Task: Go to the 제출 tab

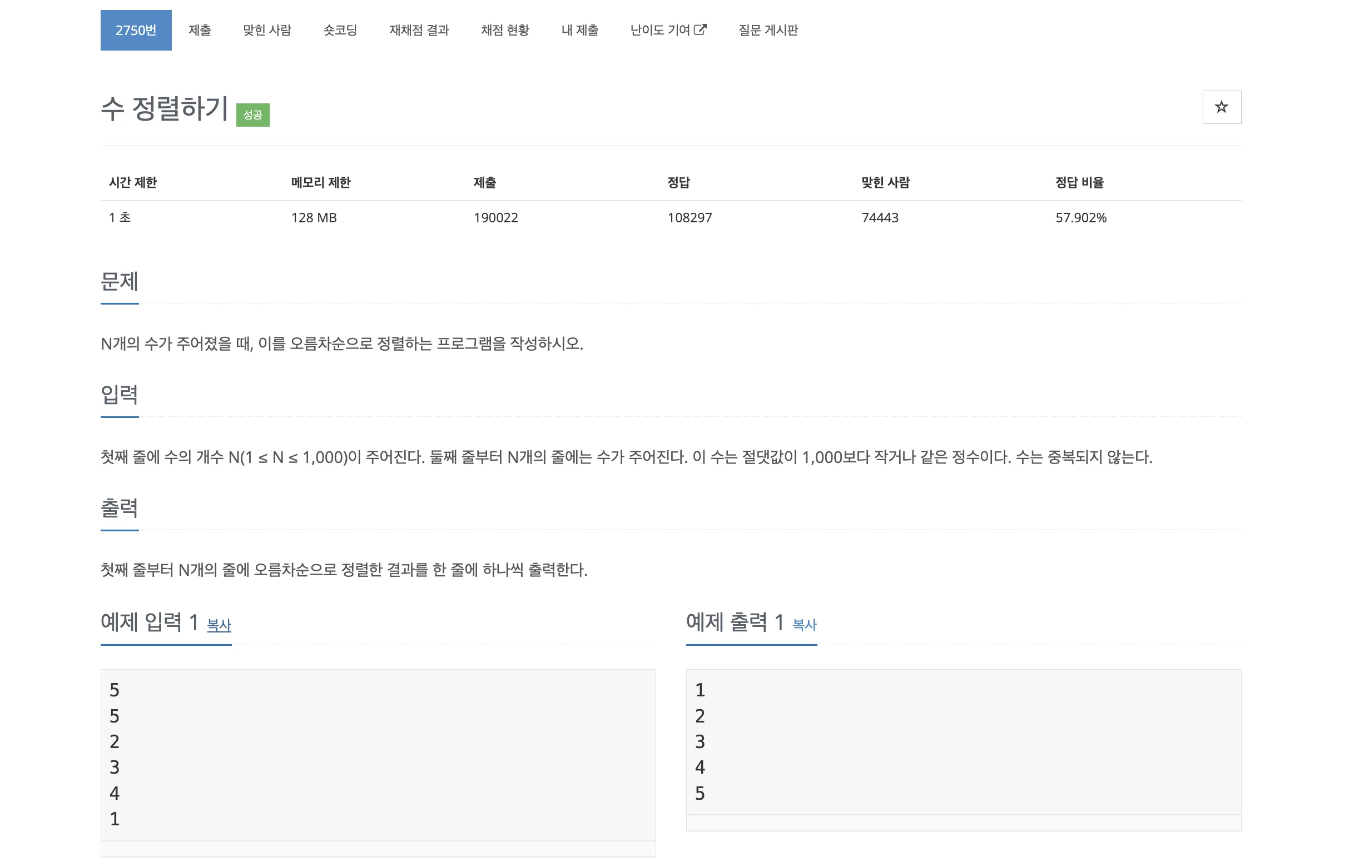Action: 200,30
